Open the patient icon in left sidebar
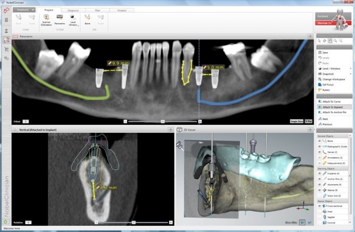Viewport: 355px width, 232px height. point(6,31)
